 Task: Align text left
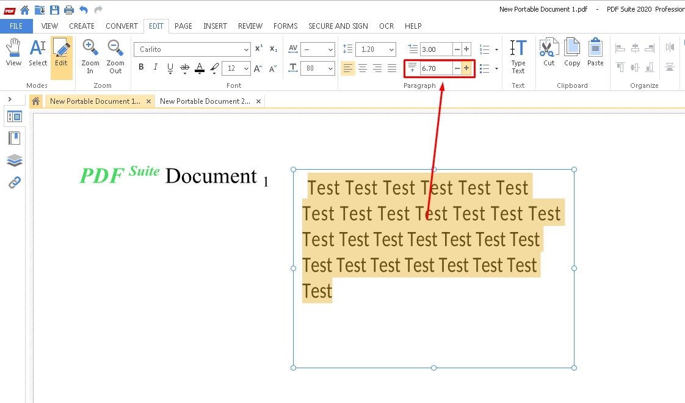(348, 68)
